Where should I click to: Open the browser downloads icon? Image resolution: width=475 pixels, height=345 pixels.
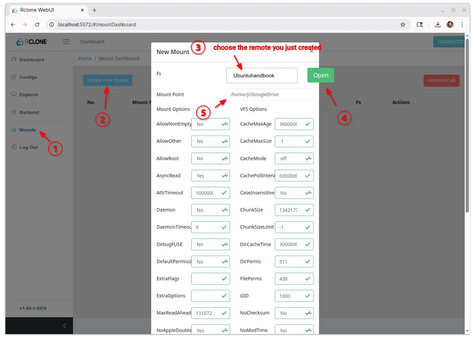click(x=438, y=25)
